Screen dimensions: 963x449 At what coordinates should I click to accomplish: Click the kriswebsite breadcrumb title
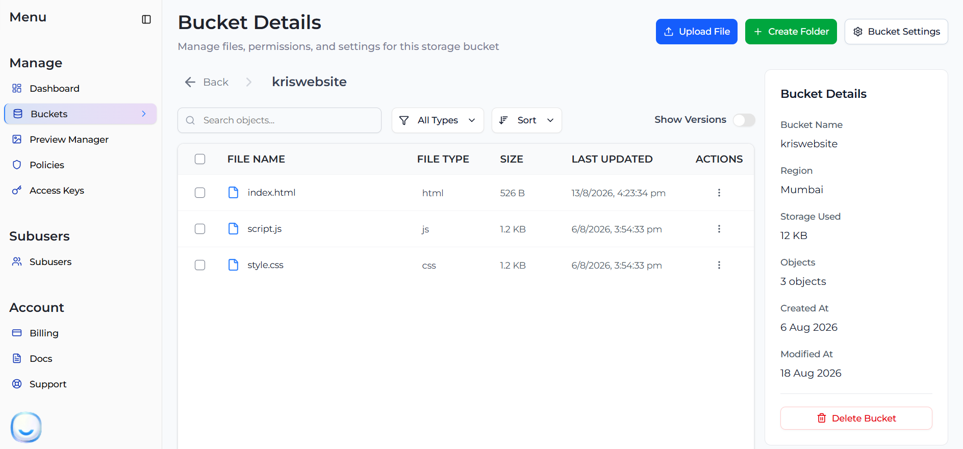pyautogui.click(x=309, y=82)
